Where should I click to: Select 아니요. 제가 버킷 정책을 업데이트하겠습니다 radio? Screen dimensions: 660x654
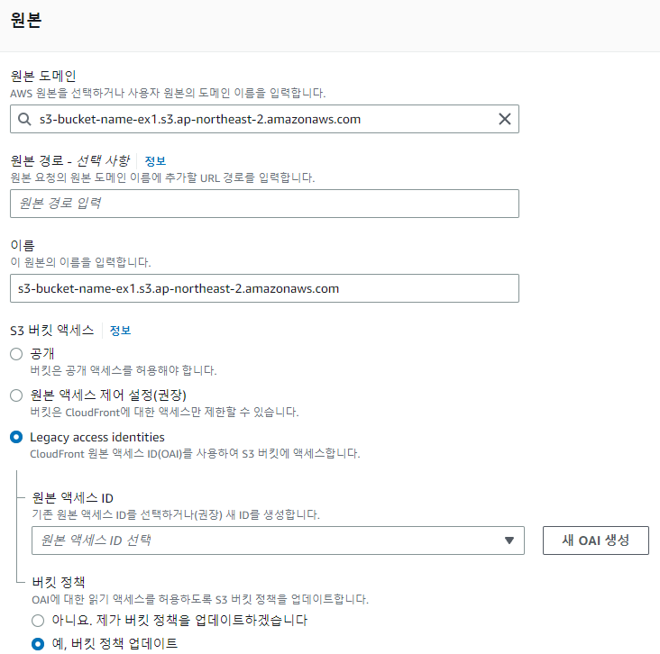(x=38, y=621)
